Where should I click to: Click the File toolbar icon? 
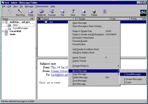[62, 11]
